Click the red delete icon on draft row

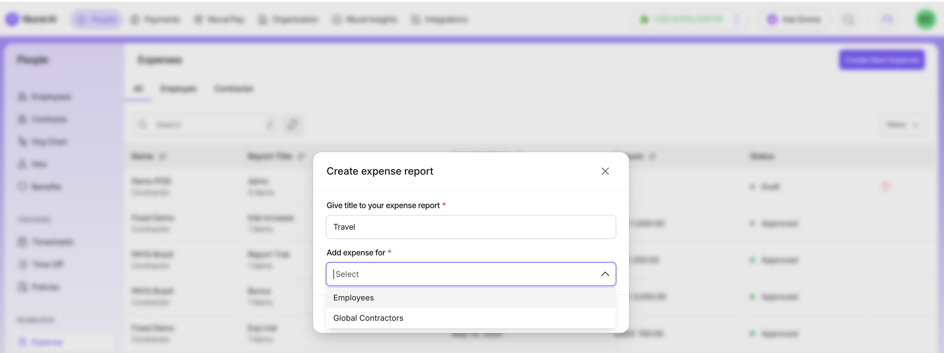(885, 187)
